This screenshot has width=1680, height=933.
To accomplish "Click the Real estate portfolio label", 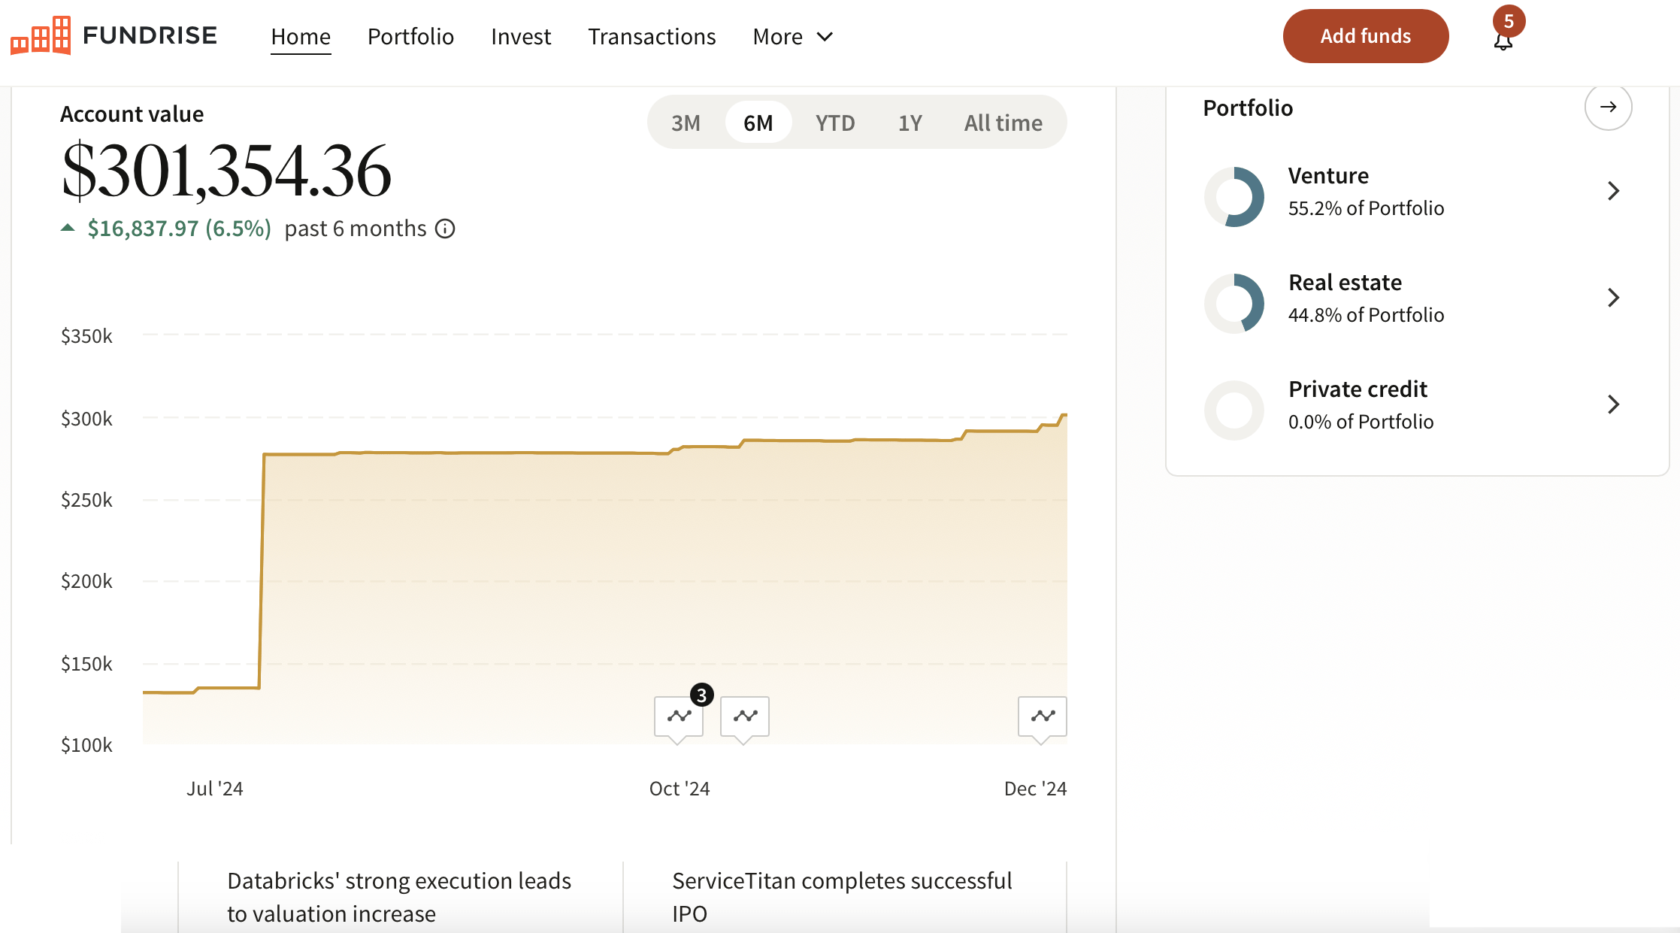I will tap(1345, 282).
